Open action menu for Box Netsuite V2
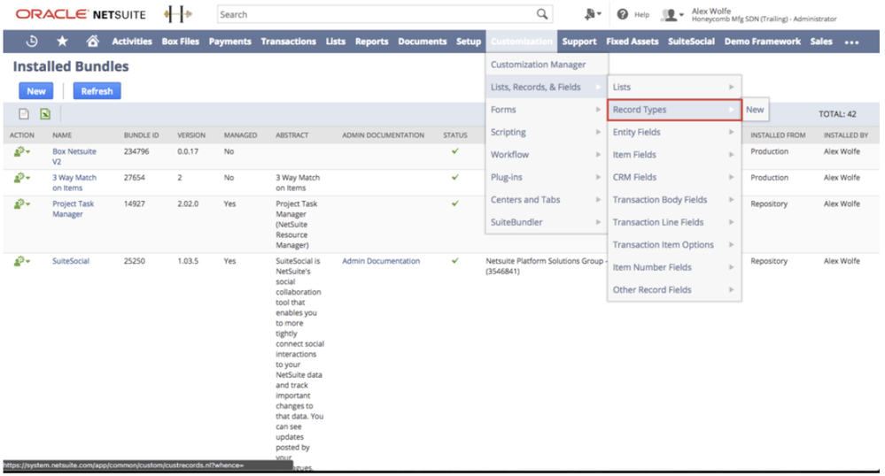The height and width of the screenshot is (476, 885). (22, 151)
